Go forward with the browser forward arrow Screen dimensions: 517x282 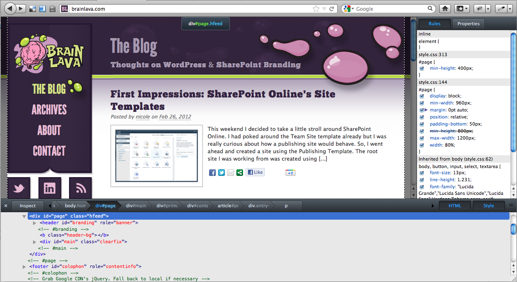(x=21, y=8)
